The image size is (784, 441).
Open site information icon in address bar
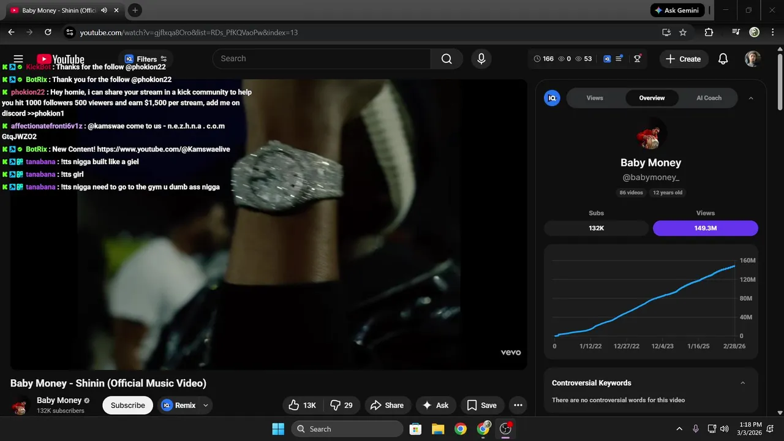pyautogui.click(x=69, y=32)
